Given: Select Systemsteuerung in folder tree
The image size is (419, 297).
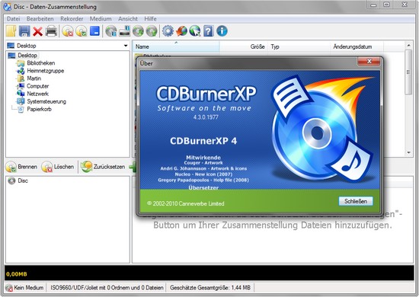Looking at the screenshot, I should (46, 101).
